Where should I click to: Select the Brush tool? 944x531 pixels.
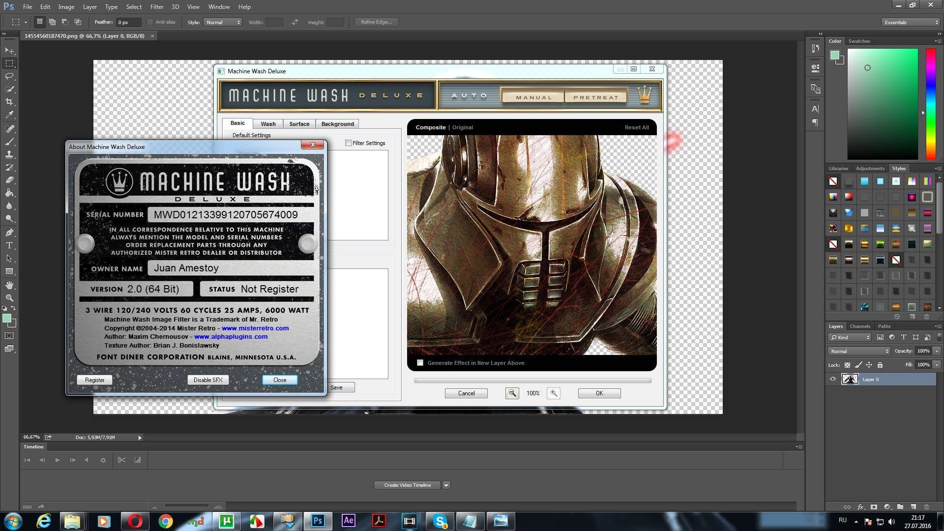(9, 142)
